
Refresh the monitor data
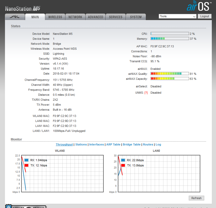196,198
